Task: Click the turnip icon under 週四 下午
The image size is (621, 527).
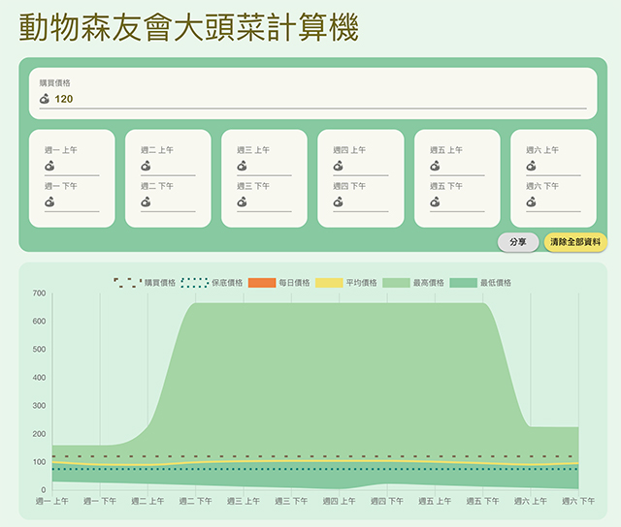Action: coord(339,202)
